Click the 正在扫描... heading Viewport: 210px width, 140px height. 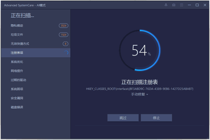(22, 15)
